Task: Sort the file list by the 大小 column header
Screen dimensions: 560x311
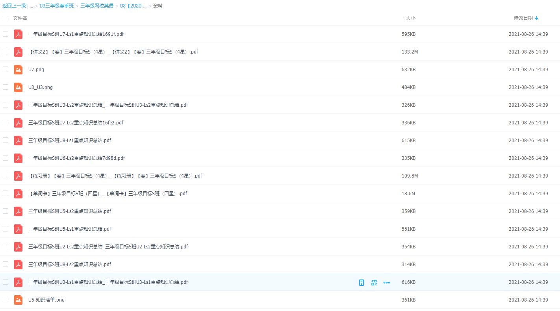Action: pyautogui.click(x=410, y=18)
